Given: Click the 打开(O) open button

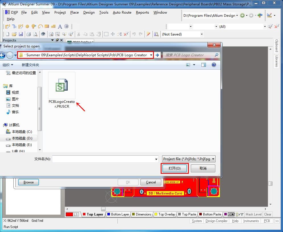Looking at the screenshot, I should click(x=175, y=168).
